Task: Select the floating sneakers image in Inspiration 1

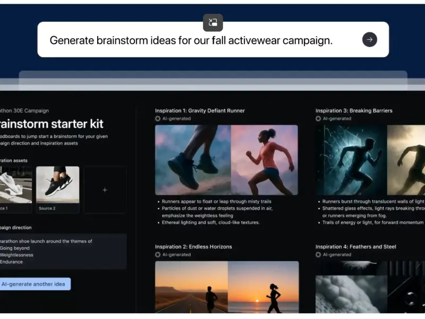Action: [x=193, y=160]
